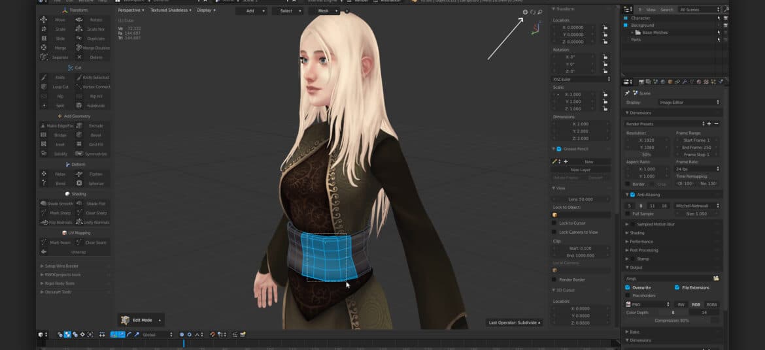Click the Scale tool icon
The width and height of the screenshot is (765, 350).
(x=44, y=29)
